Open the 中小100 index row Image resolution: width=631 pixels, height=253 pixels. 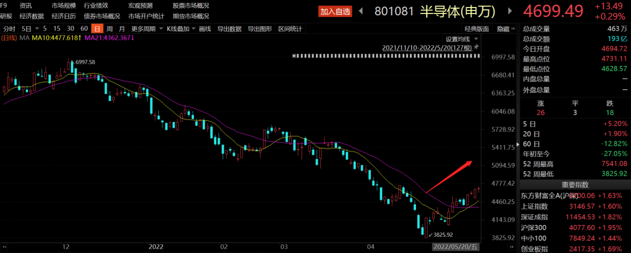[x=575, y=238]
